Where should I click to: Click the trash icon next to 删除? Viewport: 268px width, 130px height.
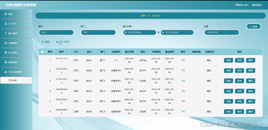[x=43, y=42]
